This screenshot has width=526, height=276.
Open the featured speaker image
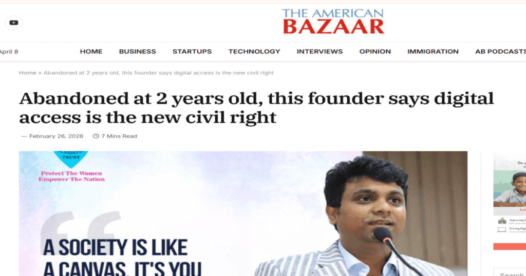(243, 214)
